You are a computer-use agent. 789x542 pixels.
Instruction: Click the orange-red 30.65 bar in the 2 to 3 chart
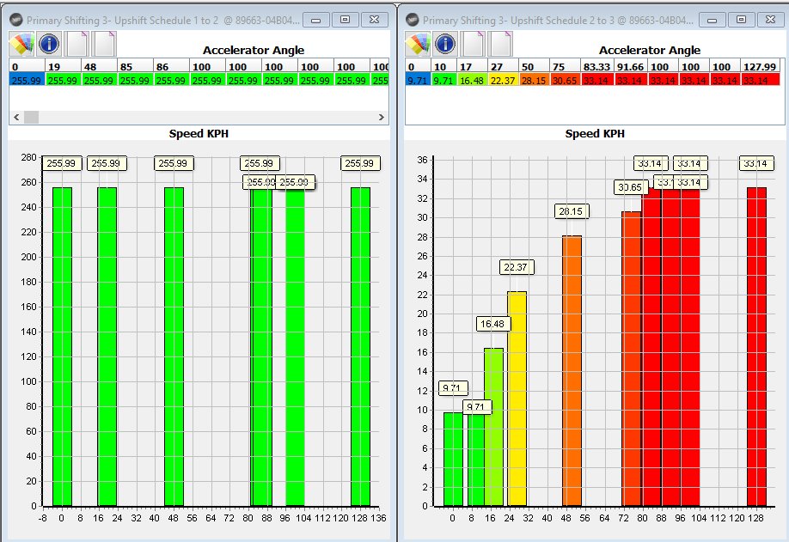click(631, 359)
